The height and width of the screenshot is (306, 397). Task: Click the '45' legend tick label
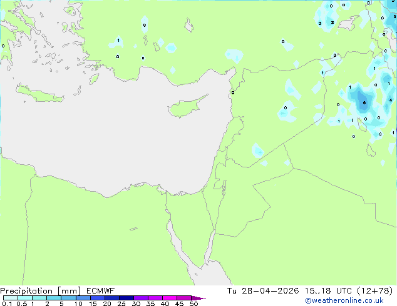point(179,304)
